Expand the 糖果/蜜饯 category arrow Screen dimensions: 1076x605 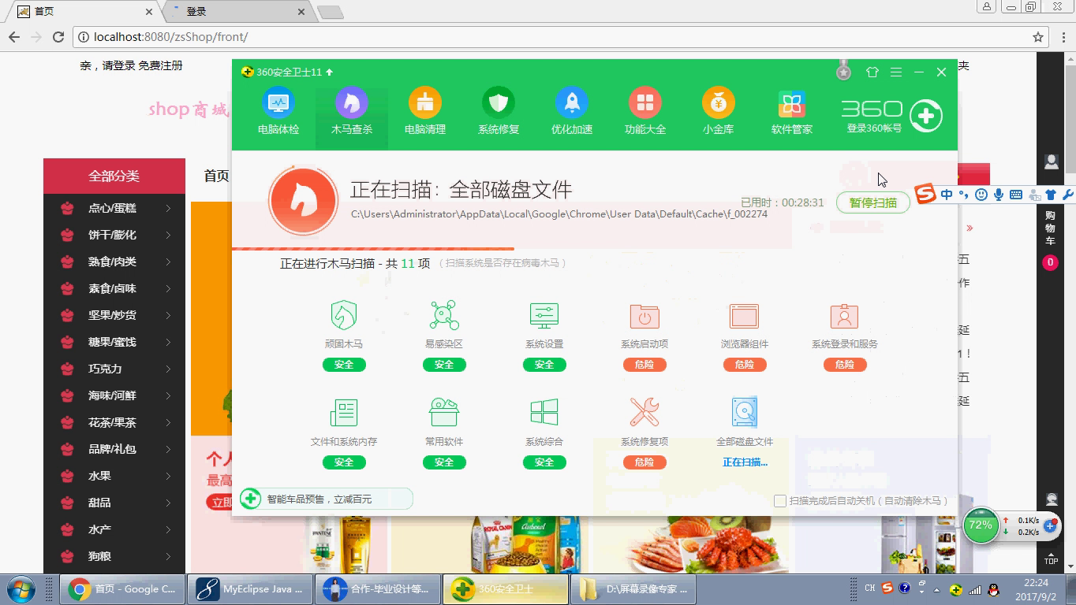[168, 342]
